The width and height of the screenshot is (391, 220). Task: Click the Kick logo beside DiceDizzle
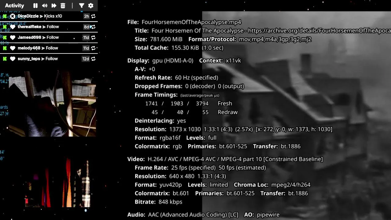click(x=5, y=16)
